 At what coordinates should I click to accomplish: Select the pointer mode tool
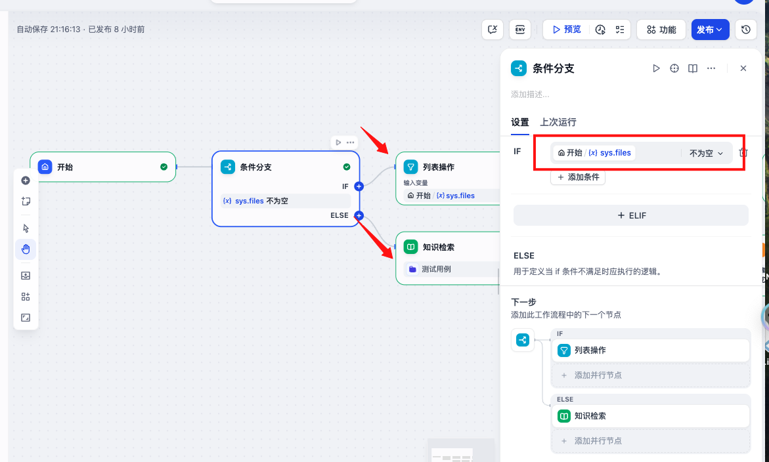(26, 228)
